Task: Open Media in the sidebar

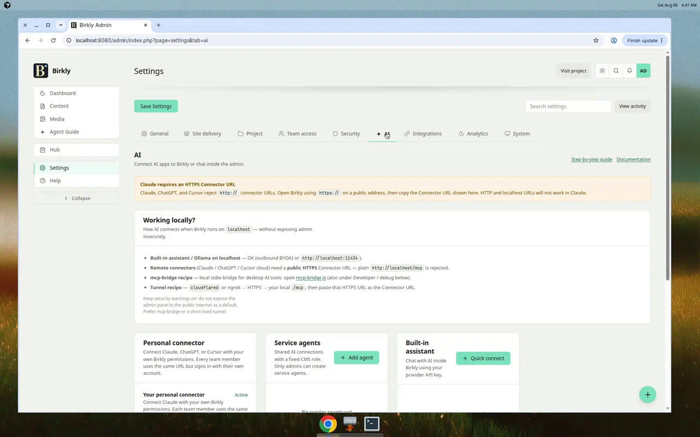Action: coord(77,119)
